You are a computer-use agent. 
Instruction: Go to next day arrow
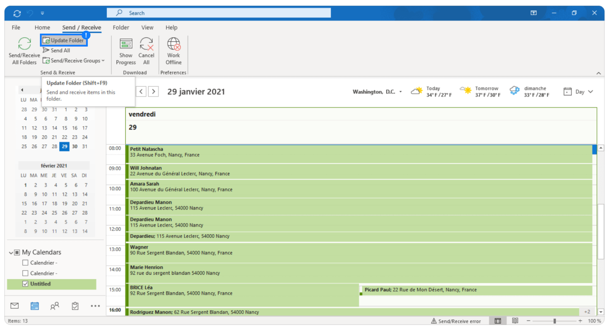153,91
